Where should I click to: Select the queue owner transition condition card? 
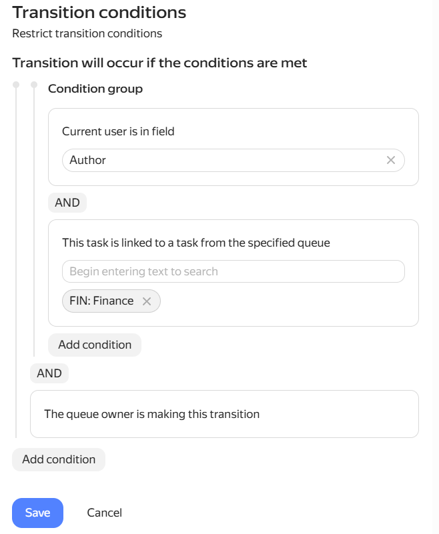pos(224,414)
